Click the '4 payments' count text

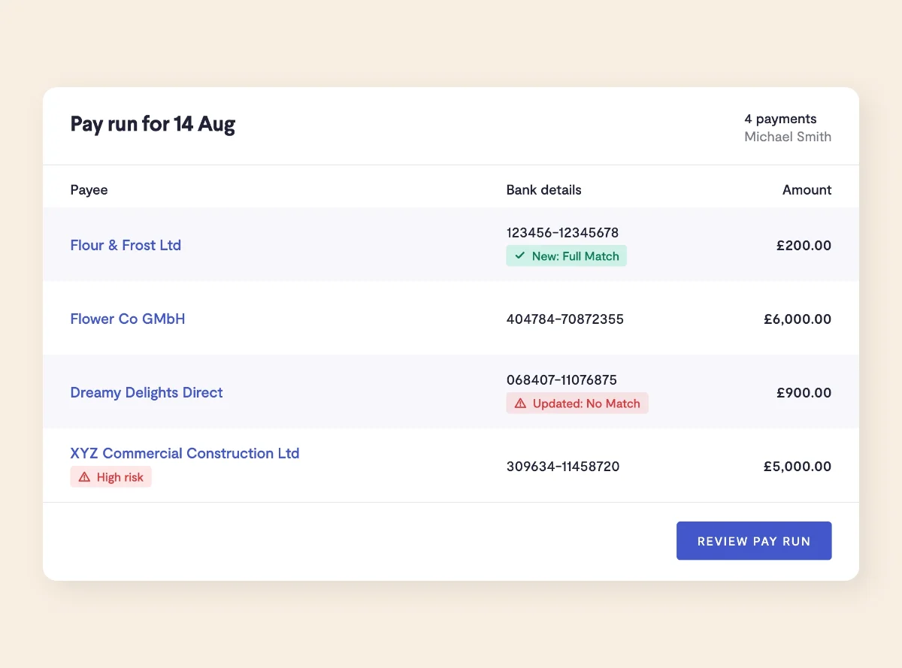780,119
